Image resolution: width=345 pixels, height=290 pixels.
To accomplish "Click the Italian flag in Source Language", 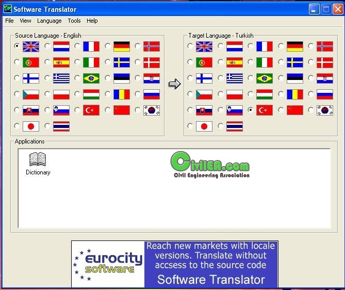I will tap(91, 62).
